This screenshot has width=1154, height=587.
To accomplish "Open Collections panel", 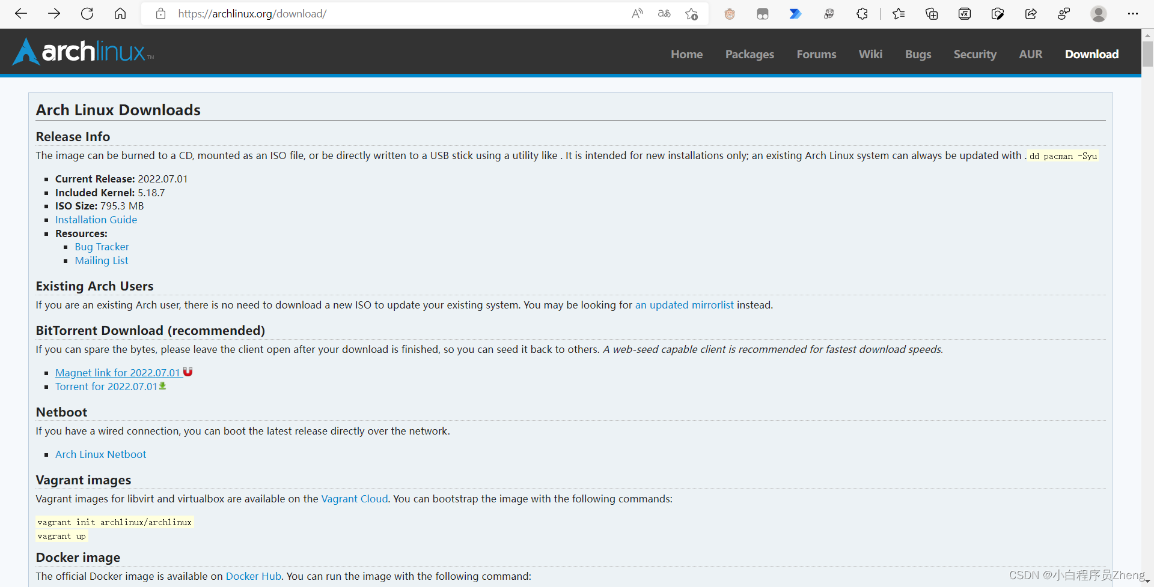I will click(932, 14).
